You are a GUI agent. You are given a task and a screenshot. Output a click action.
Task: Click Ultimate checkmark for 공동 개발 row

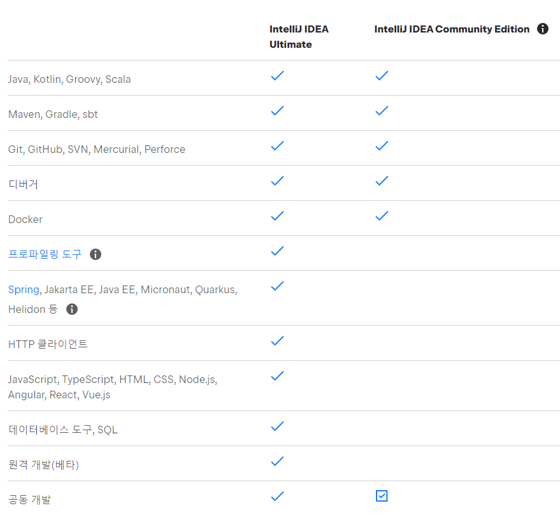278,497
